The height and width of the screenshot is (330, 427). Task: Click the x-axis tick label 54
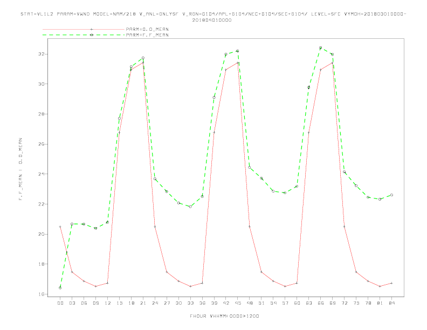tap(273, 303)
